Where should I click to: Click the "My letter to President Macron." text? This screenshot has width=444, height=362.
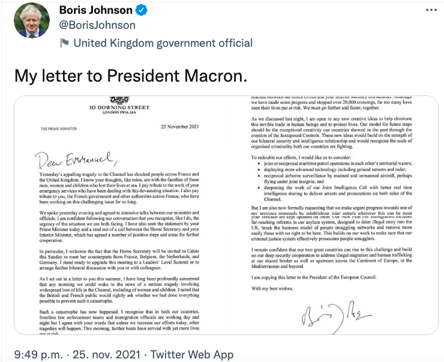click(x=130, y=76)
